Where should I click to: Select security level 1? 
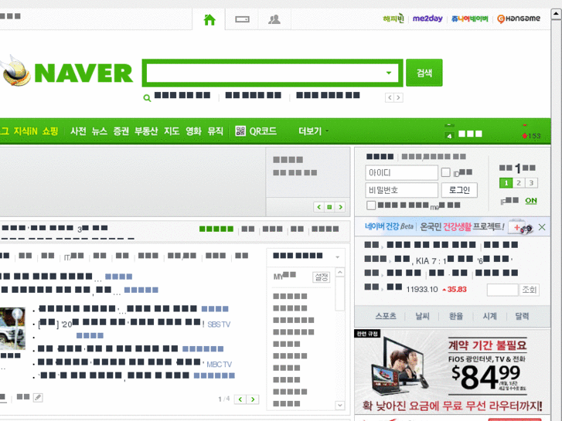click(x=506, y=183)
